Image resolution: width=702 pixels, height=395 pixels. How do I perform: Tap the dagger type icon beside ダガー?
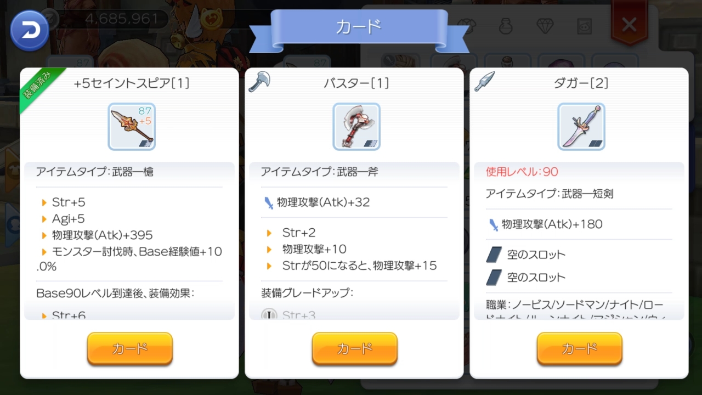[485, 81]
